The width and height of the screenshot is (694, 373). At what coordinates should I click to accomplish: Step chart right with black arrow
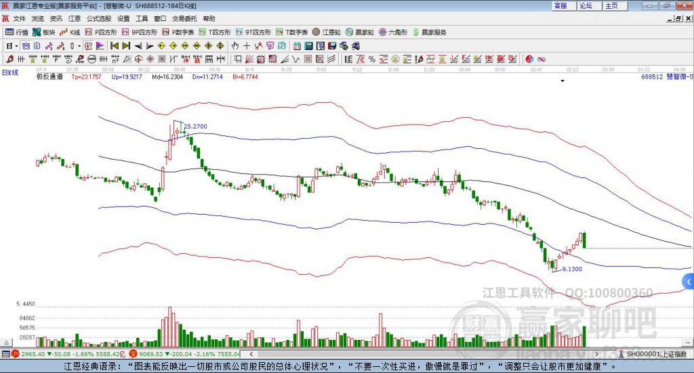tap(150, 46)
